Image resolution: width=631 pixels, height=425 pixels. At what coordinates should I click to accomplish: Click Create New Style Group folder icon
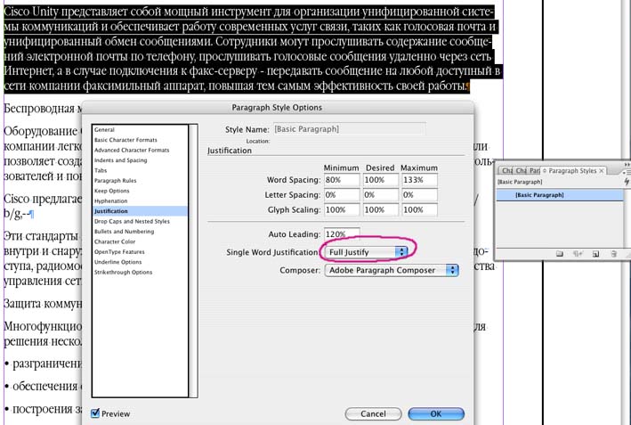point(560,253)
